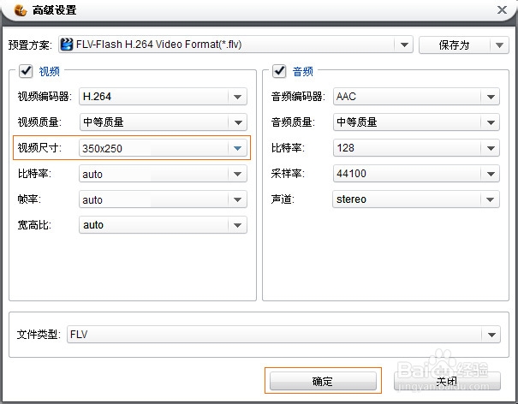518x404 pixels.
Task: Open the 采样率 44100 dropdown
Action: [416, 174]
